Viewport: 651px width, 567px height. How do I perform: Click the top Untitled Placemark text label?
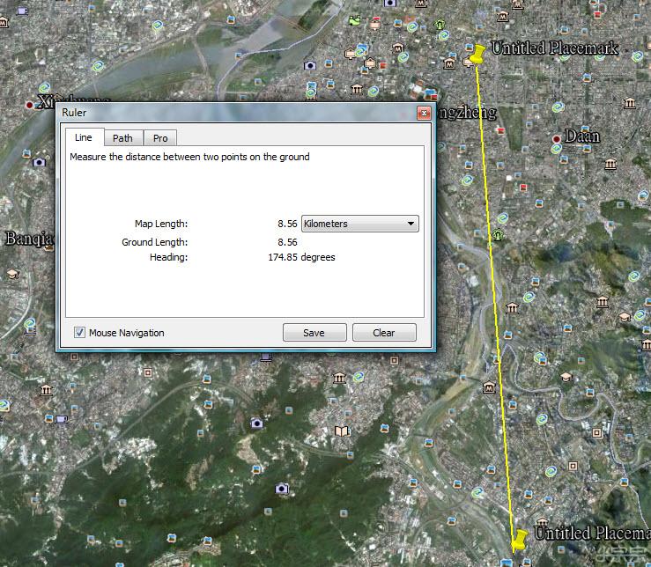pyautogui.click(x=555, y=48)
